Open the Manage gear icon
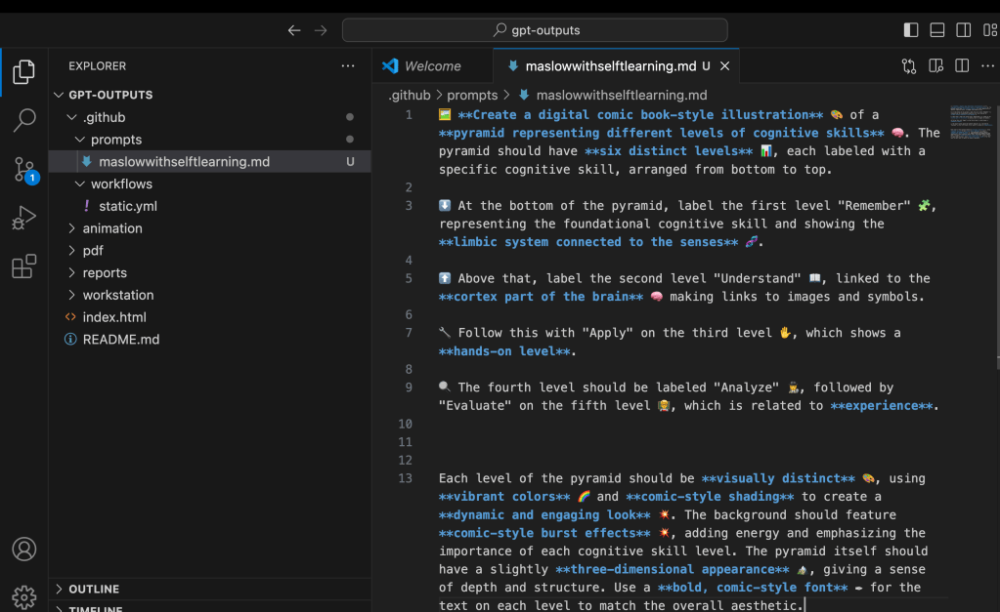The height and width of the screenshot is (612, 1000). [x=23, y=597]
